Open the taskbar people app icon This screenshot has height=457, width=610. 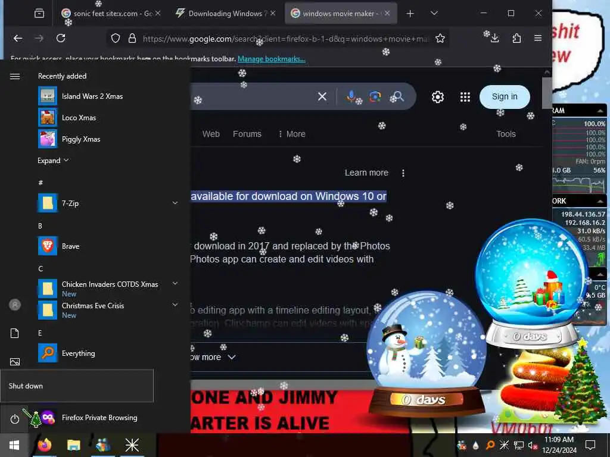point(102,445)
